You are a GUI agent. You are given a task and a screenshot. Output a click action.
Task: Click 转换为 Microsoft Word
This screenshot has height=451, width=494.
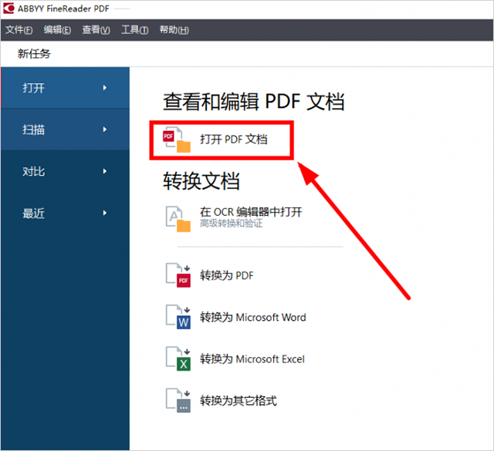point(253,317)
